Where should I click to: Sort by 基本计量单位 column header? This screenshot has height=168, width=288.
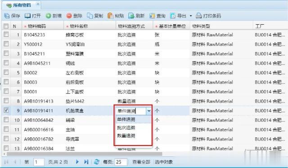coord(171,26)
